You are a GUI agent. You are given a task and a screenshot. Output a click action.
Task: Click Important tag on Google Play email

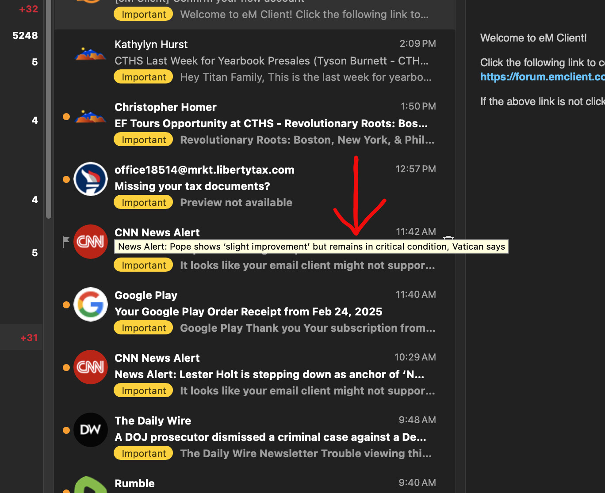coord(143,328)
